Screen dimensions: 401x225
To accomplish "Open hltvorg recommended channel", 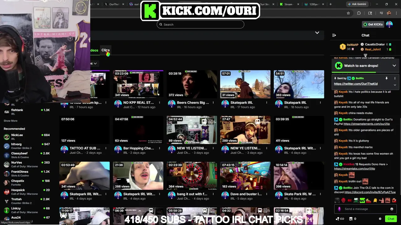I will point(27,146).
